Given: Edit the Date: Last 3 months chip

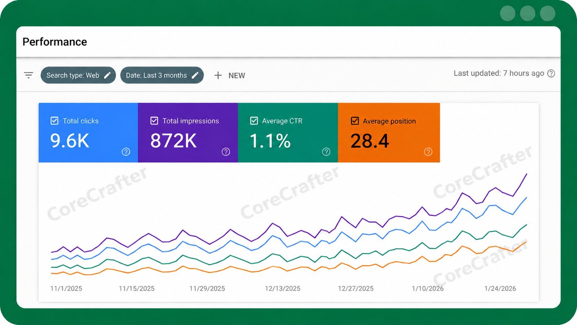Looking at the screenshot, I should [195, 75].
